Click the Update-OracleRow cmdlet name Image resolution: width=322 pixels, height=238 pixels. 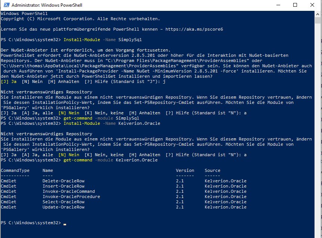coord(64,207)
